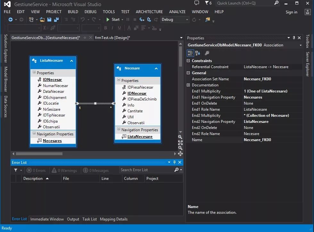Open Find in Files toolbar icon
Viewport: 314px width, 232px height.
208,20
